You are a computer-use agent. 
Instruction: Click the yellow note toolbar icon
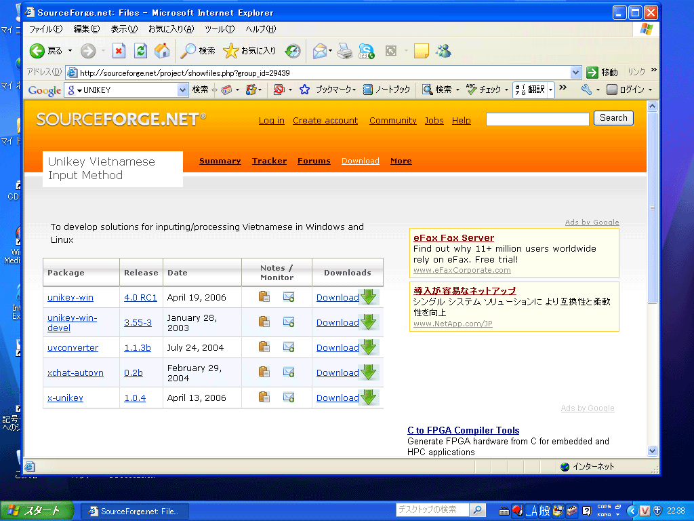(421, 51)
